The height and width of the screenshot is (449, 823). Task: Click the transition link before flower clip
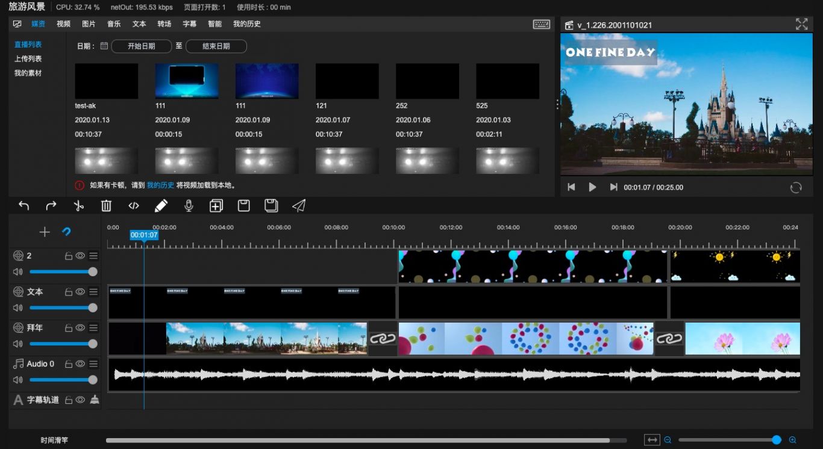pos(669,338)
